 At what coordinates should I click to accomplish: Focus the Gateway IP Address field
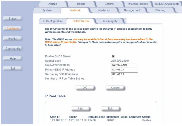pos(124,65)
